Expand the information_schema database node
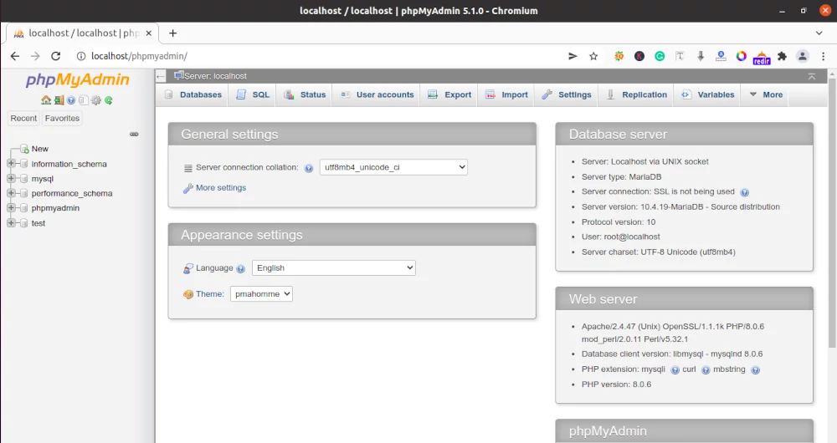The height and width of the screenshot is (443, 837). [11, 164]
